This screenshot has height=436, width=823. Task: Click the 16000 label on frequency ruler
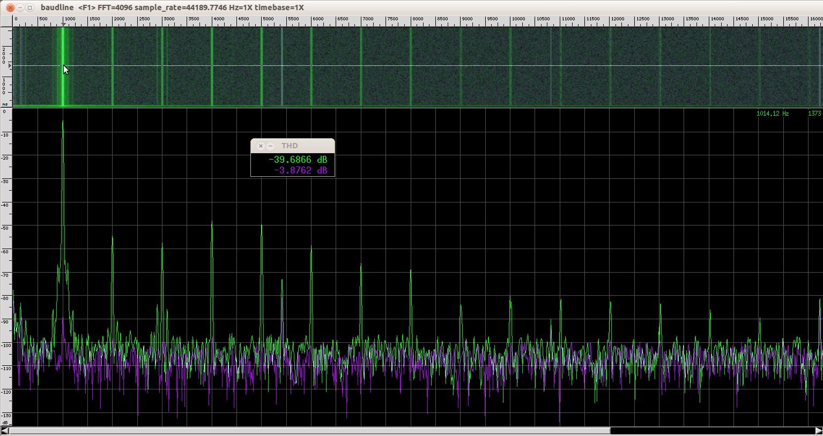click(x=816, y=19)
